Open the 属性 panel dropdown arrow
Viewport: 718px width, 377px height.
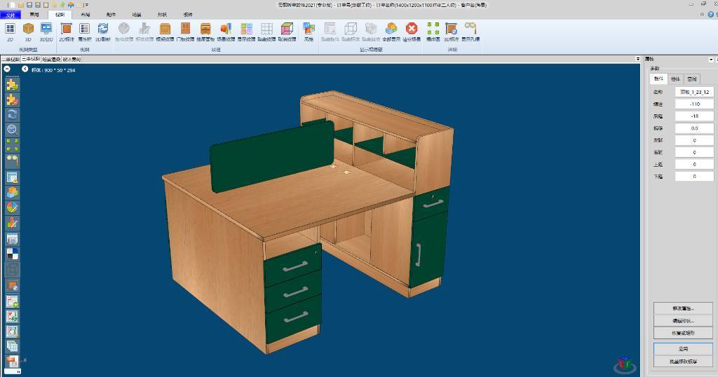click(711, 60)
